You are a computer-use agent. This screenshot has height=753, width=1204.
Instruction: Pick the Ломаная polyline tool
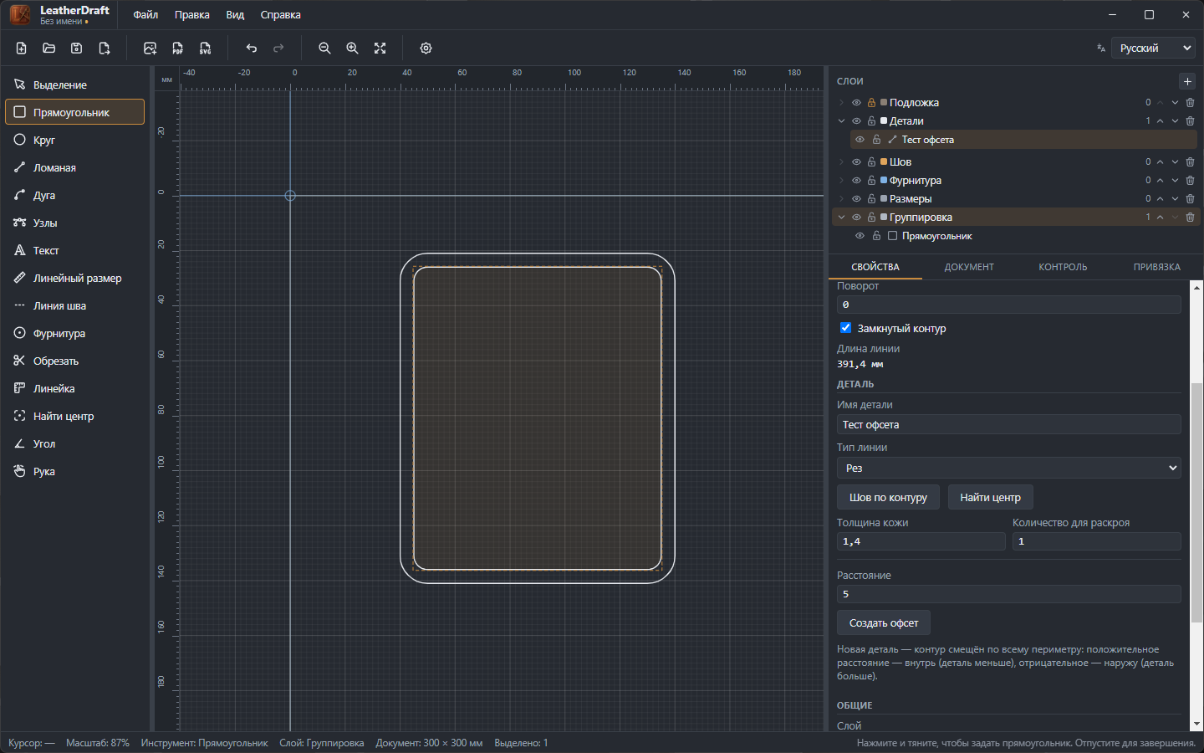pos(75,167)
